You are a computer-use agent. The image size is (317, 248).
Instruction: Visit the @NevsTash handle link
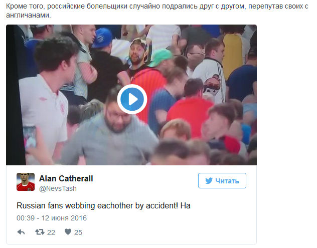[58, 188]
